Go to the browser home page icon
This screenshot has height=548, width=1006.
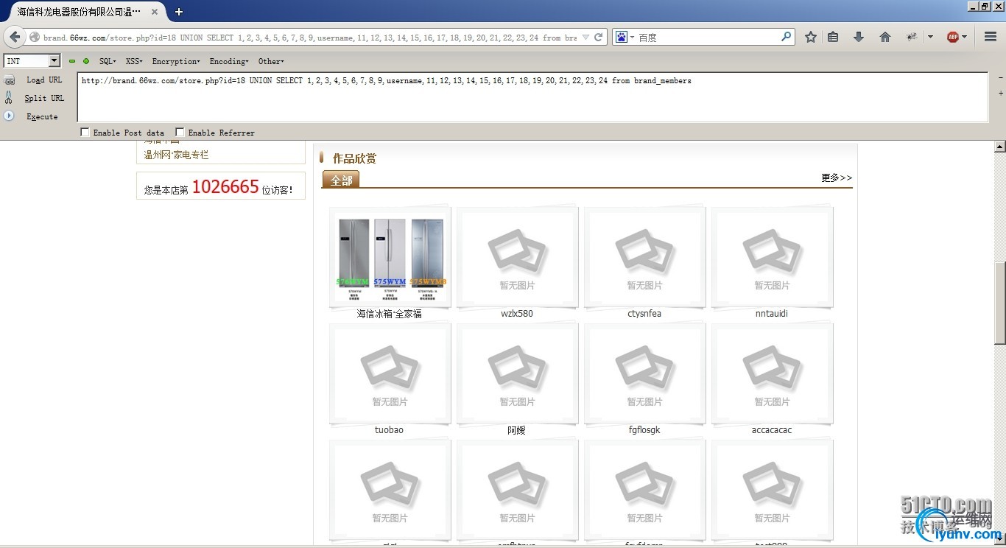point(885,37)
